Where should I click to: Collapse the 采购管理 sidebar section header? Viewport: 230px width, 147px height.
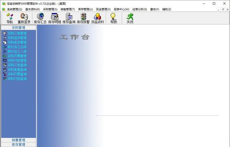18,28
